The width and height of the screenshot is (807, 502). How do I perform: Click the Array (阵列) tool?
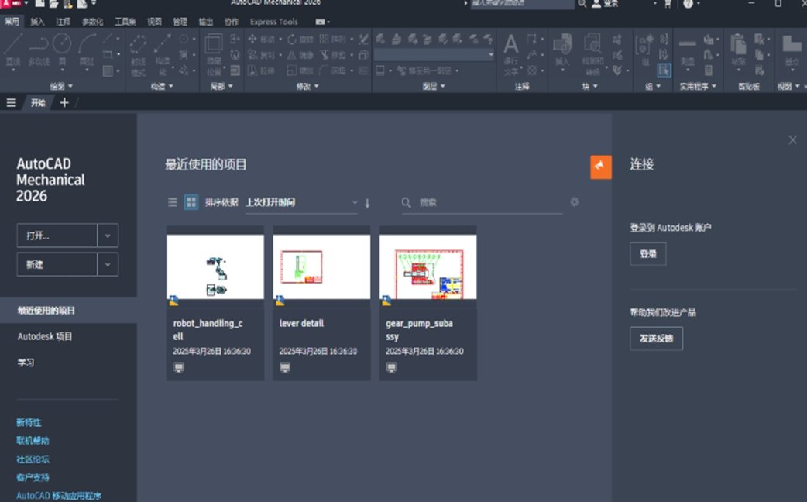coord(332,40)
